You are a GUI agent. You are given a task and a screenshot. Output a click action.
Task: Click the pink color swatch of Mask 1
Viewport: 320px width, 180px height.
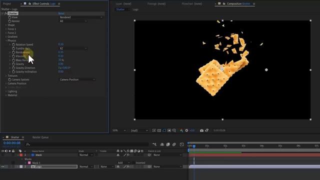29,163
